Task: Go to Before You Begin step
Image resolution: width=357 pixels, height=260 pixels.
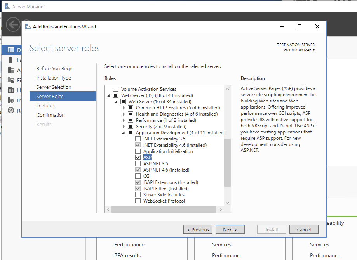Action: point(55,68)
